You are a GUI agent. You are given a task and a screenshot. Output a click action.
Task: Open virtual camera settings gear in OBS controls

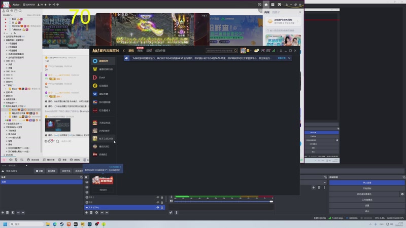402,194
